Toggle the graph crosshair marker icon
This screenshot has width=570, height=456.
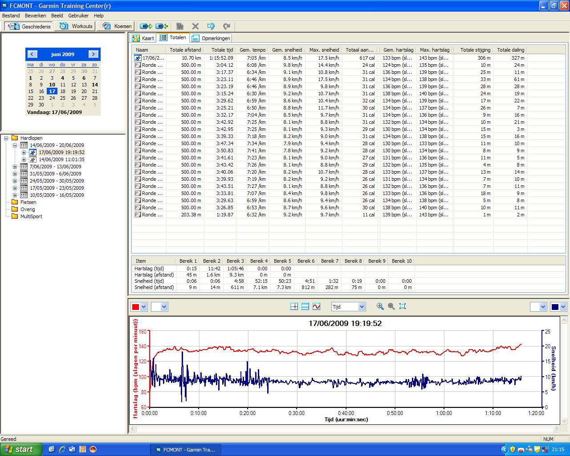coord(294,306)
